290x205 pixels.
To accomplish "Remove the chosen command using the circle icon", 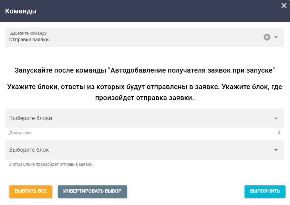I will (267, 37).
